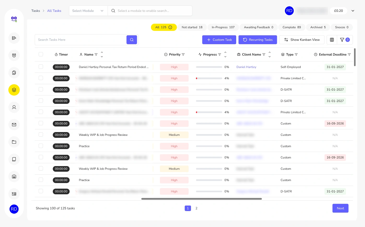The height and width of the screenshot is (227, 365).
Task: Select the highlighted layers Tasks sidebar icon
Action: tap(14, 90)
